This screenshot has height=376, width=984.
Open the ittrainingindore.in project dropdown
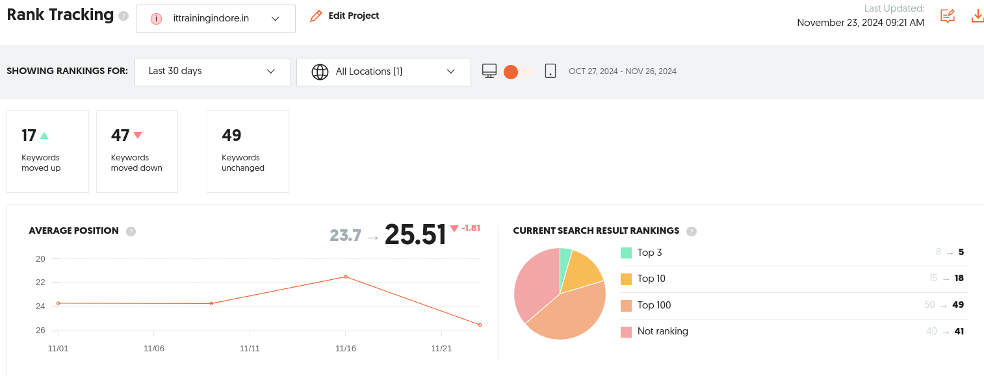216,19
